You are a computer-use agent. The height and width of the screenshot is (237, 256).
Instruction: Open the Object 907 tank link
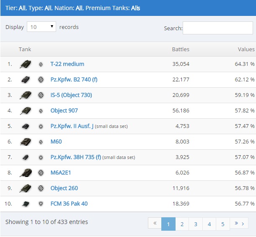(64, 111)
